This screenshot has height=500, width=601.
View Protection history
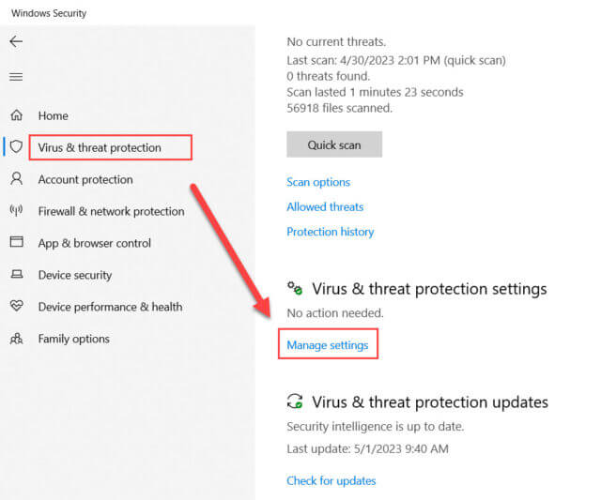331,232
